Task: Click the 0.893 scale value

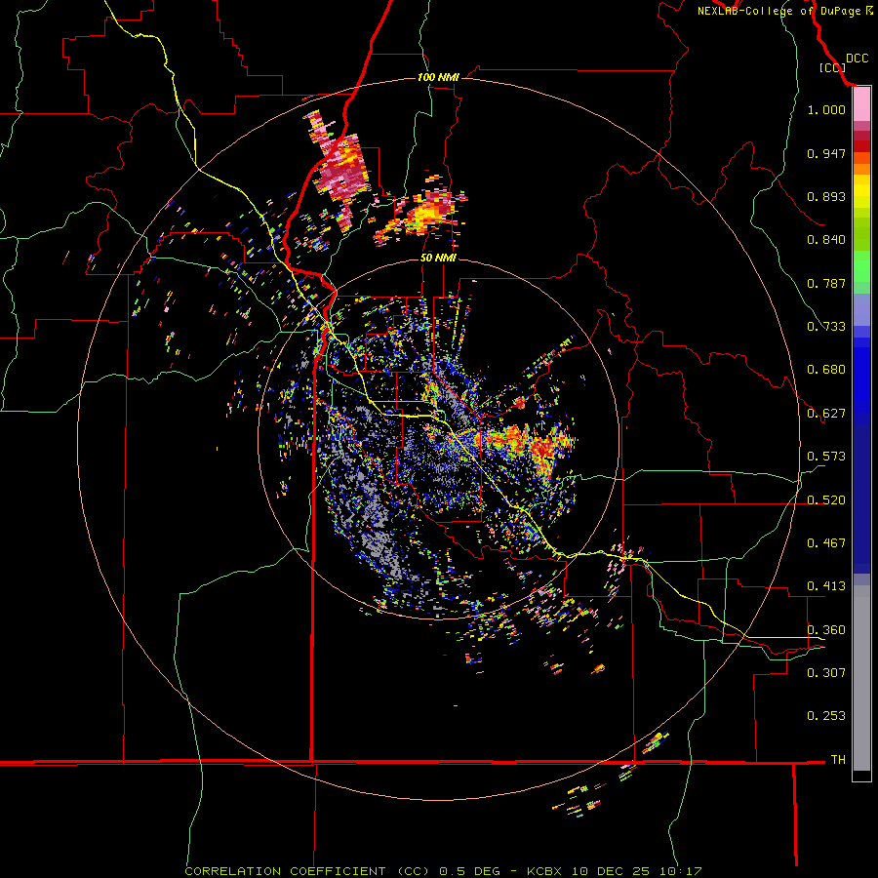Action: click(826, 196)
